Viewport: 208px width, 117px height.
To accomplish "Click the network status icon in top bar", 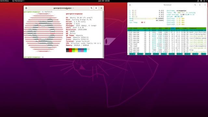I will [x=198, y=1].
